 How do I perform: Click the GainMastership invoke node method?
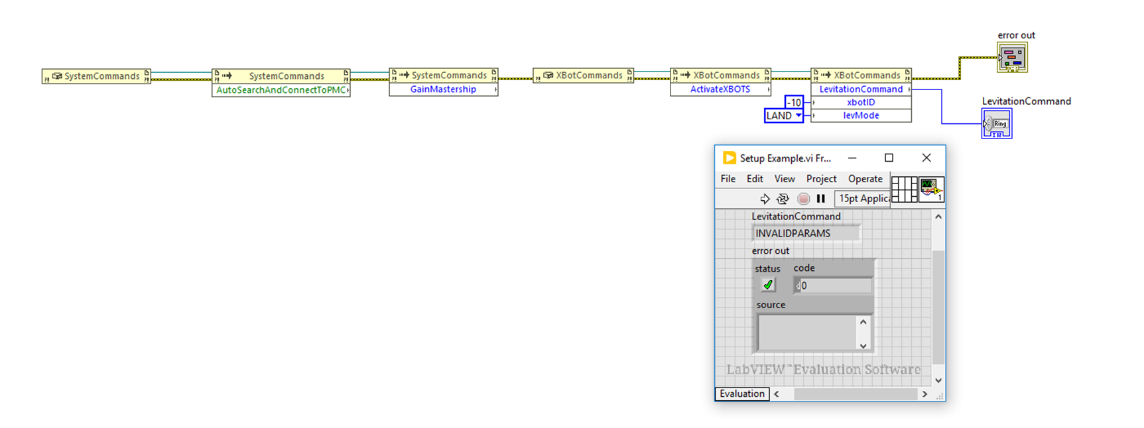443,89
